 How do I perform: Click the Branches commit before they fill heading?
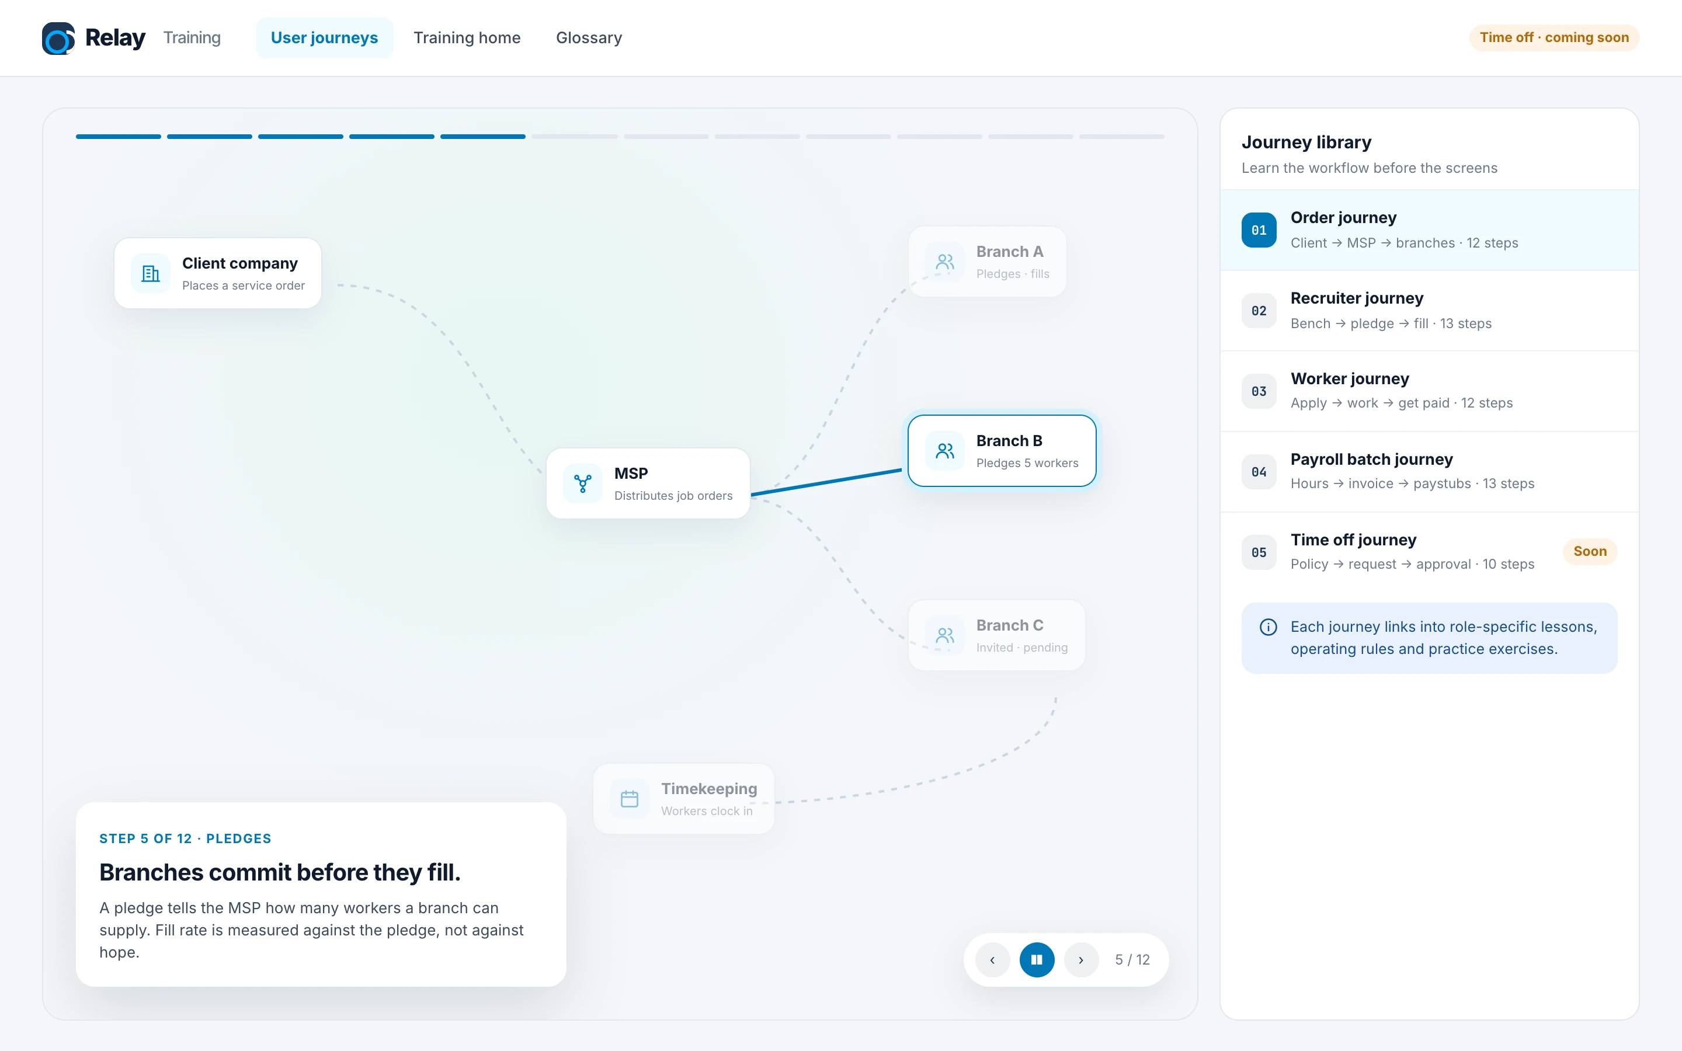tap(279, 872)
